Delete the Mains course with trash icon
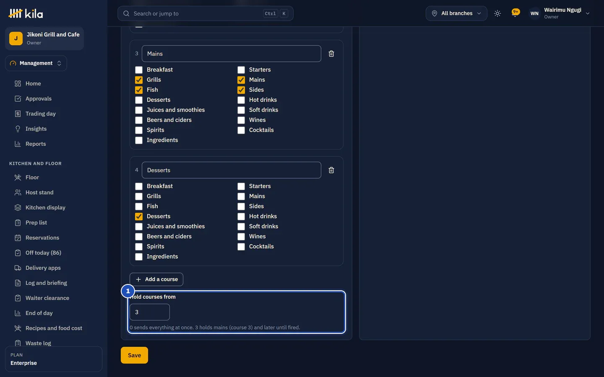Screen dimensions: 604x377 pyautogui.click(x=331, y=54)
